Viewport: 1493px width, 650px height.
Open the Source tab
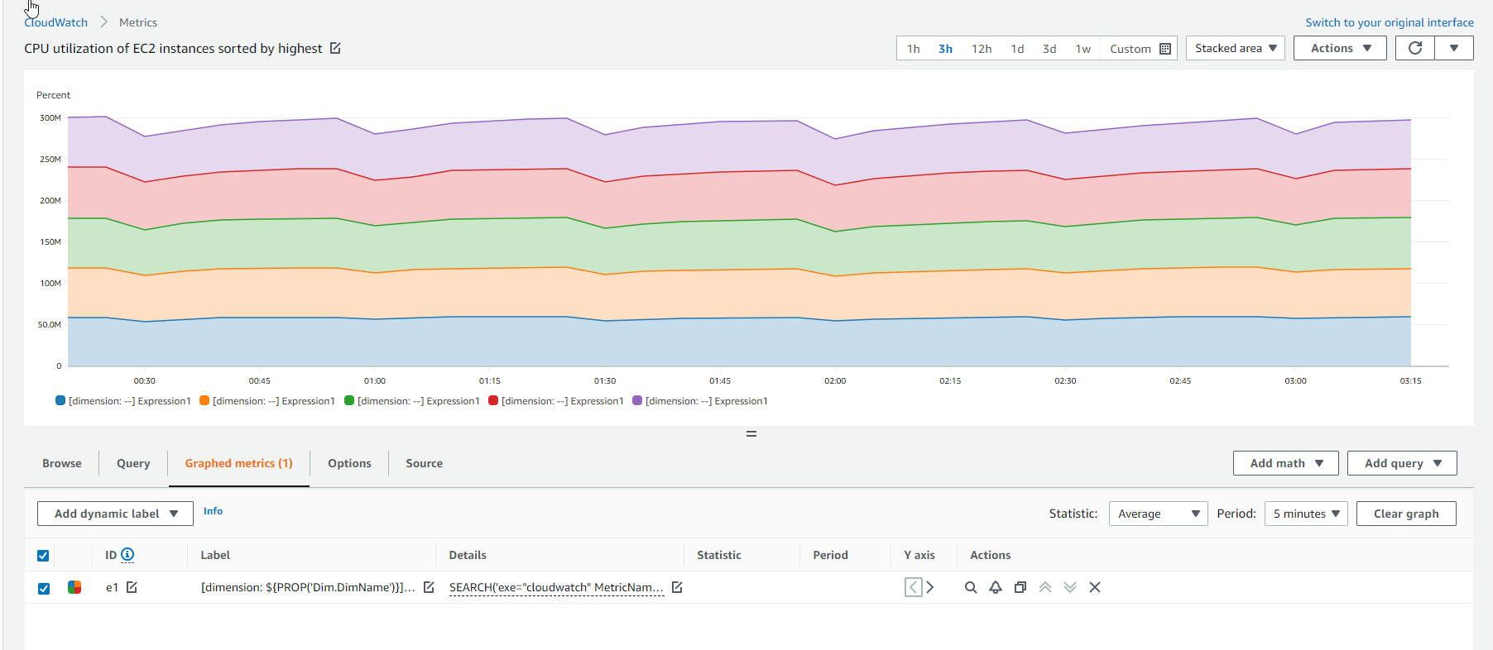tap(424, 463)
